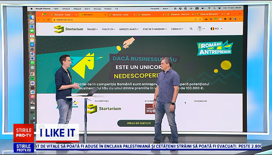The image size is (272, 155).
Task: Open the RO language dropdown
Action: click(x=216, y=29)
